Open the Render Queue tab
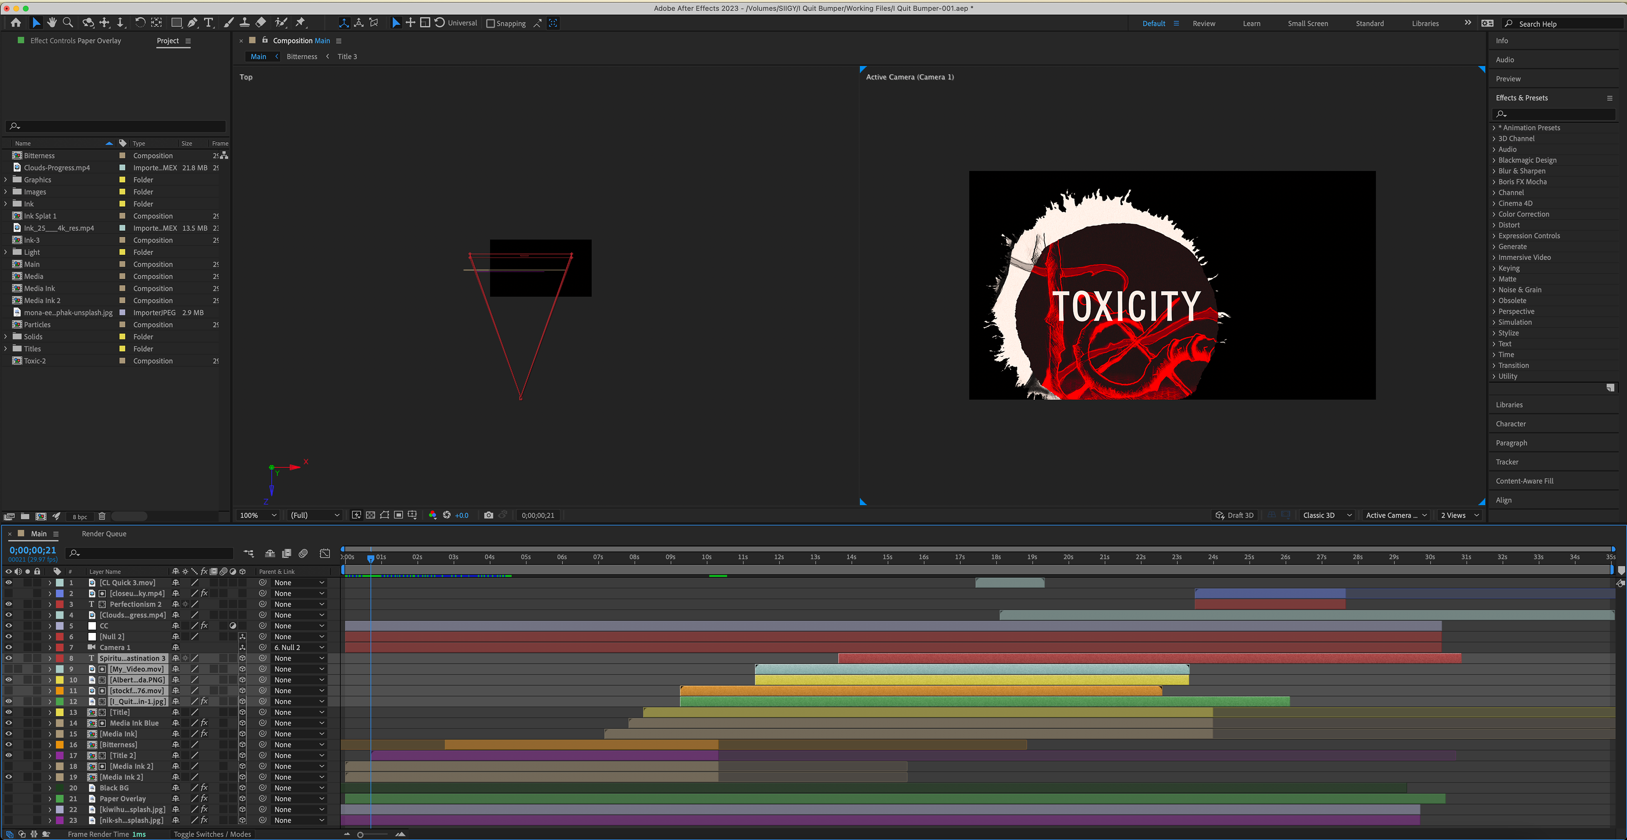 104,534
